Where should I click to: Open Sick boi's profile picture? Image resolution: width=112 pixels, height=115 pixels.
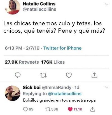tap(13, 93)
